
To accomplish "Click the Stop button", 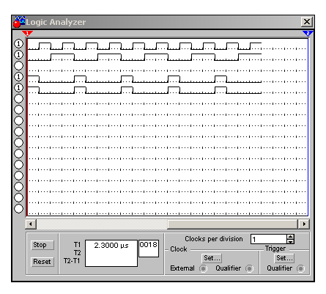I will [42, 245].
